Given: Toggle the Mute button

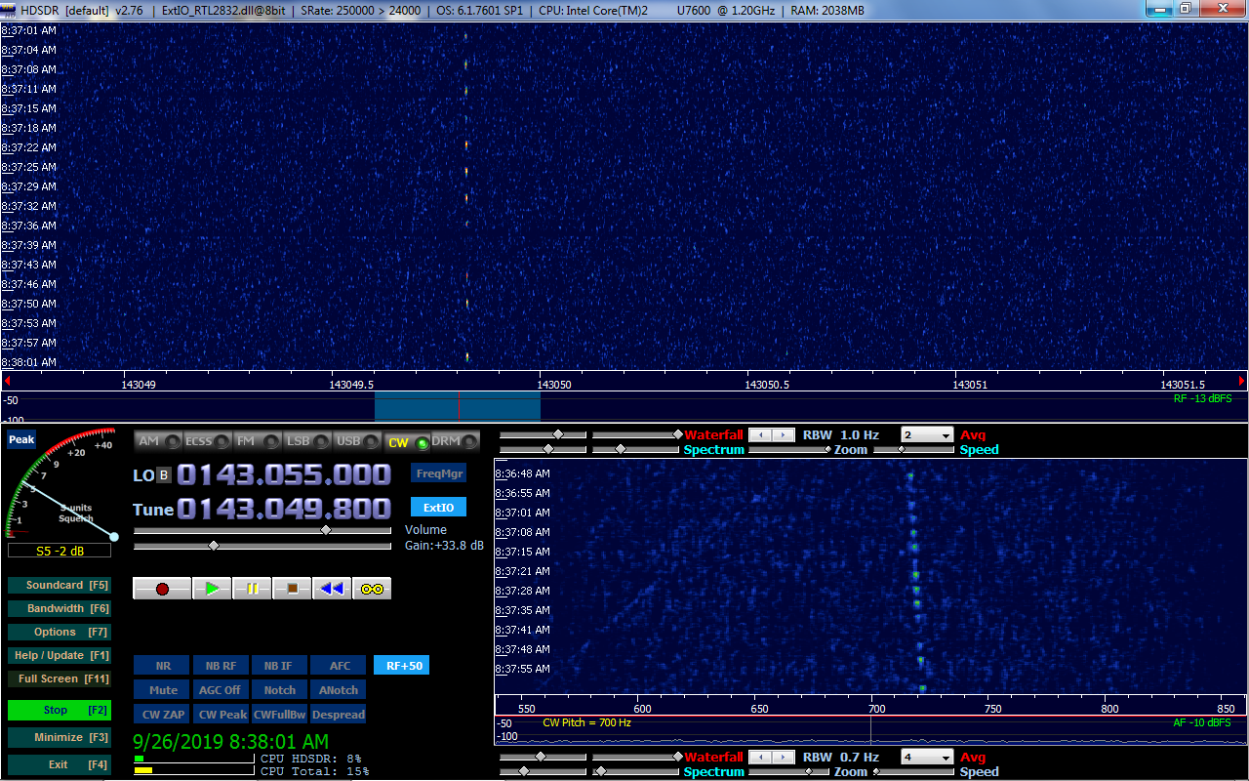Looking at the screenshot, I should 162,690.
